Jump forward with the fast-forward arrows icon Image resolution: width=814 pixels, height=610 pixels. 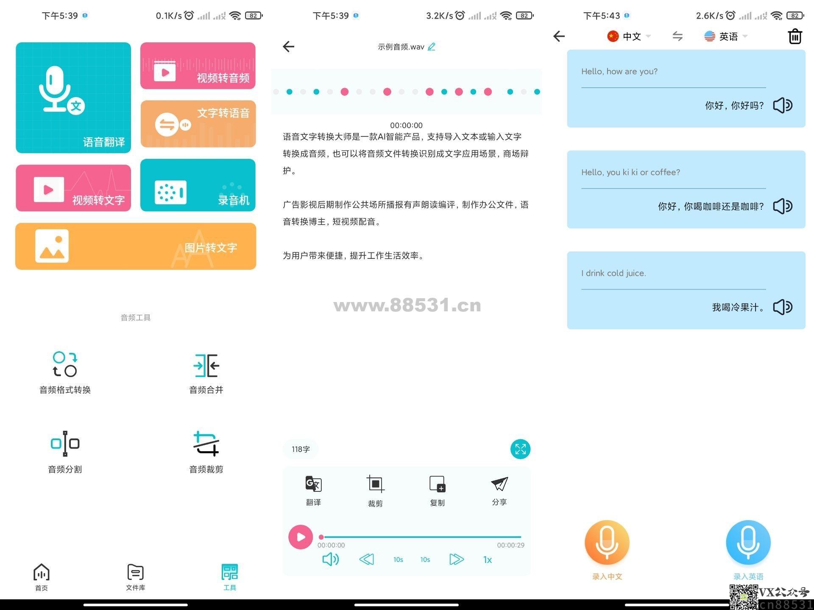click(457, 559)
